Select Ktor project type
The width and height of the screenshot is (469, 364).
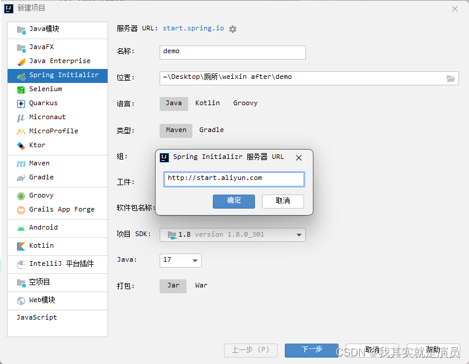pyautogui.click(x=57, y=145)
